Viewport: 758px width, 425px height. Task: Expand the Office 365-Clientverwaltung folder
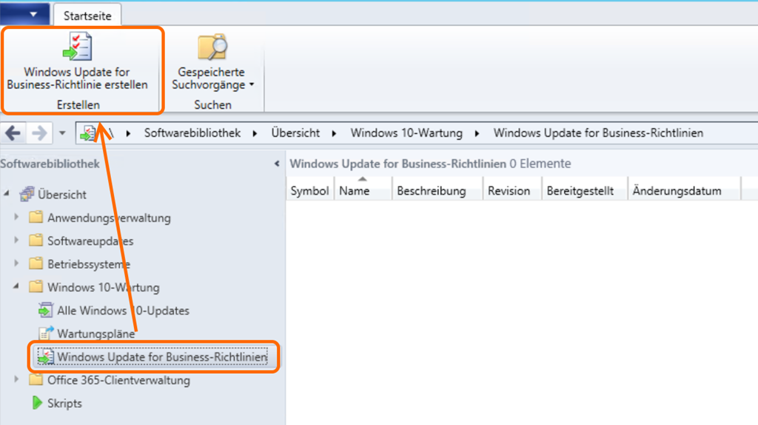tap(17, 381)
